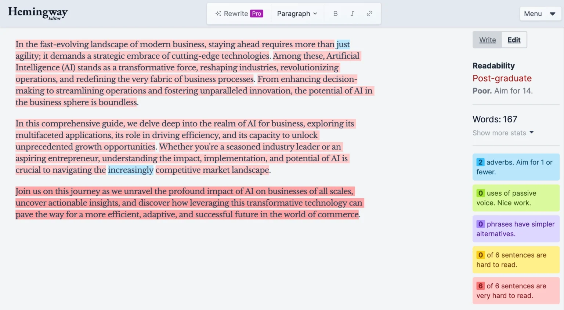Click the blue adverbs count badge

pos(480,162)
